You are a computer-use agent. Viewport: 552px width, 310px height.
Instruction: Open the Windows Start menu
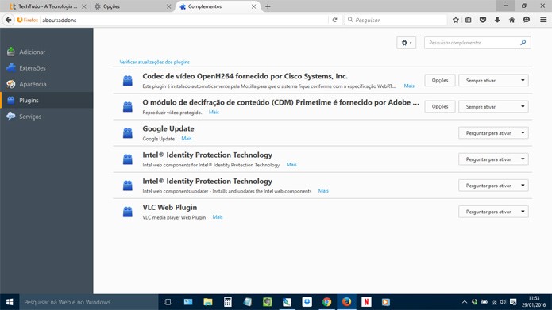coord(10,302)
